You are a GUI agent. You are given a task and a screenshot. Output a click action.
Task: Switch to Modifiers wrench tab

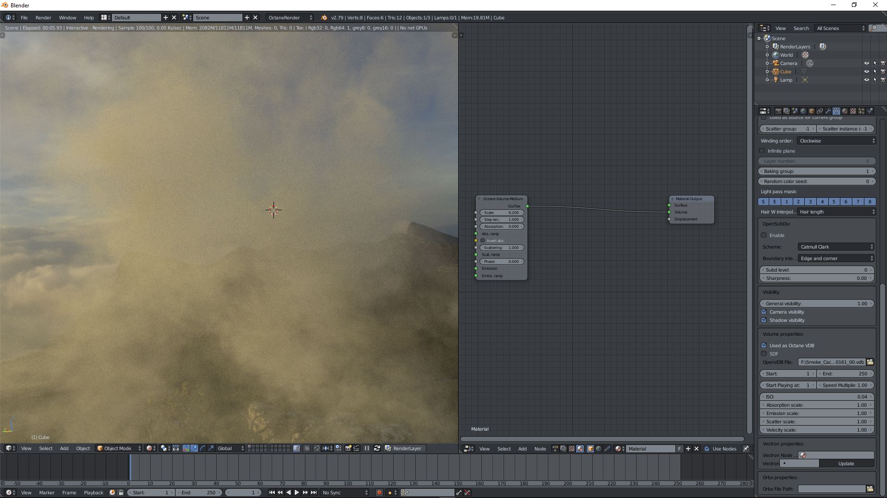point(829,111)
